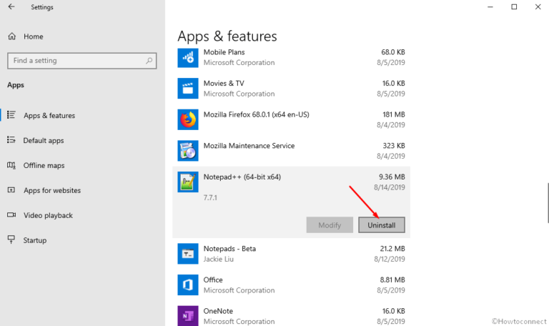Select Movies & TV in the list
Image resolution: width=549 pixels, height=326 pixels.
click(x=224, y=84)
